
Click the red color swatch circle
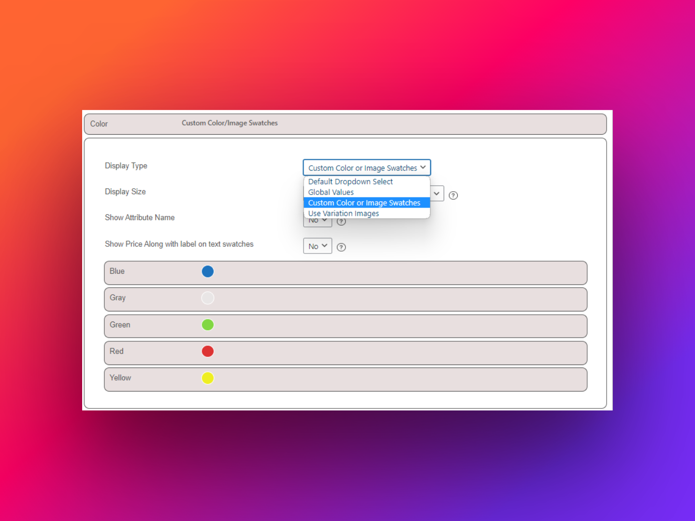208,352
